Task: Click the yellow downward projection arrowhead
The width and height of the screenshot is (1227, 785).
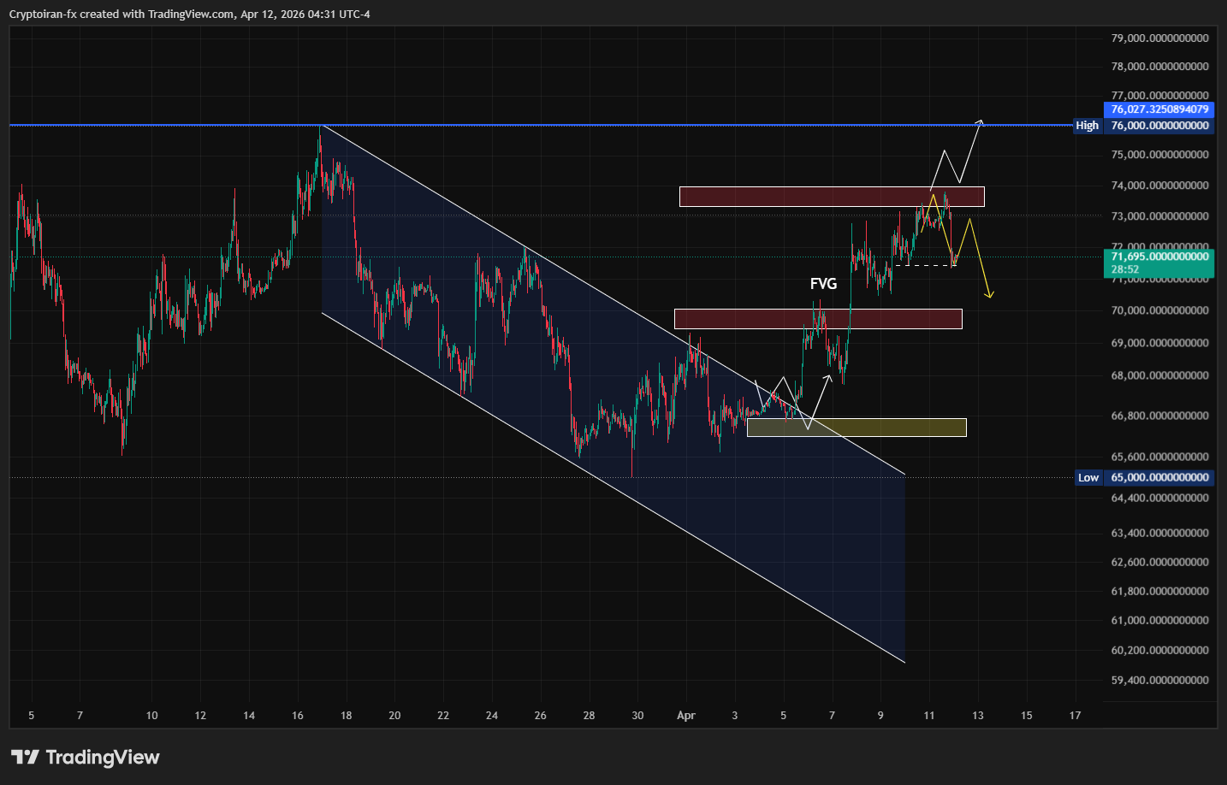Action: coord(990,295)
